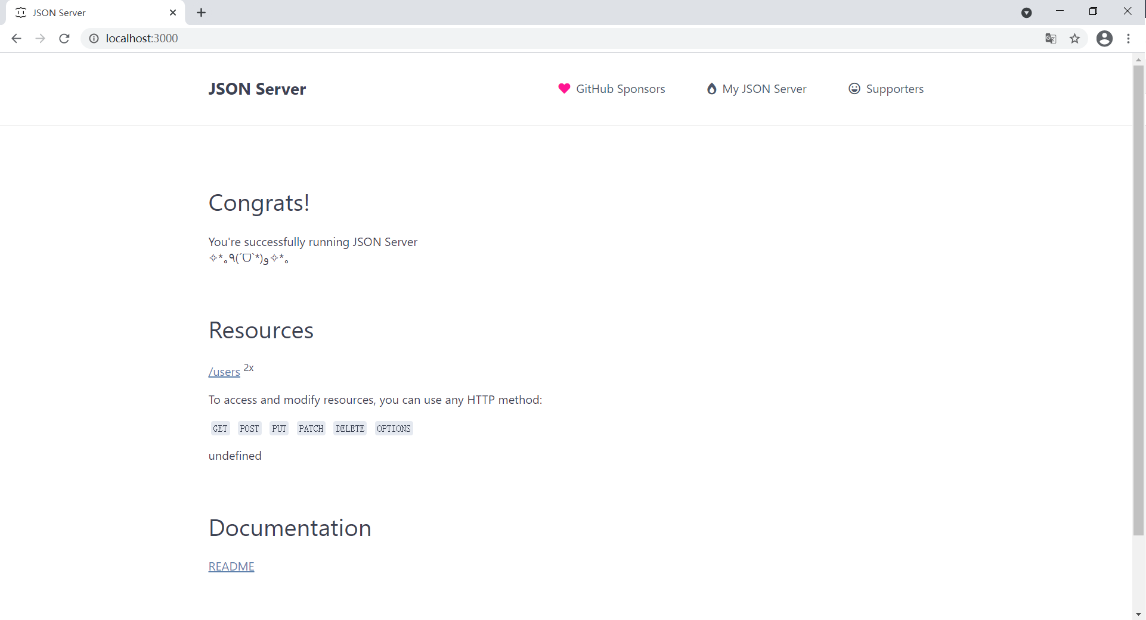This screenshot has width=1146, height=620.
Task: Click the extension icon in the toolbar
Action: 1027,12
